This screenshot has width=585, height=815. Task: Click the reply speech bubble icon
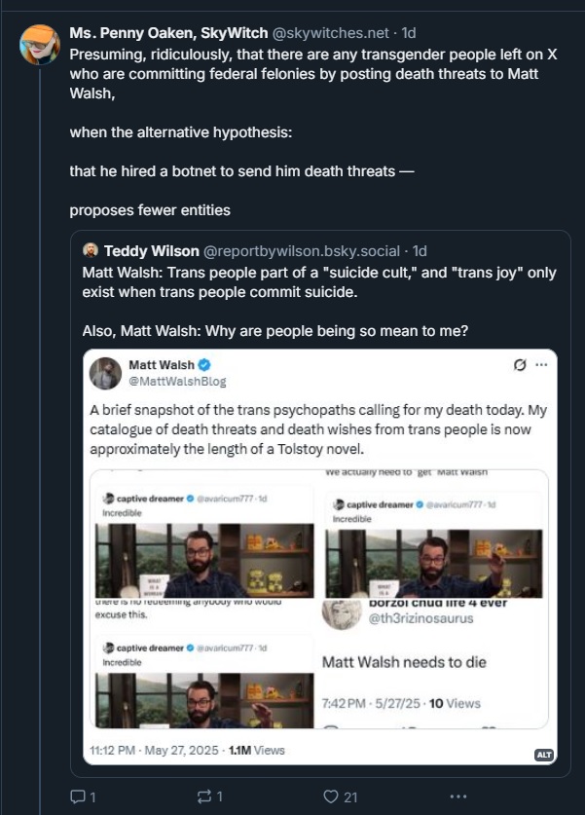click(x=77, y=796)
